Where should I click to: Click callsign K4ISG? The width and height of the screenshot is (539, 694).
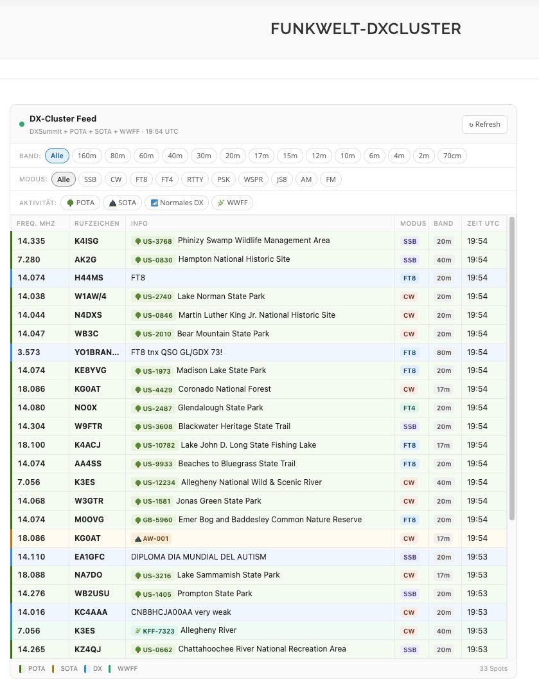[86, 241]
